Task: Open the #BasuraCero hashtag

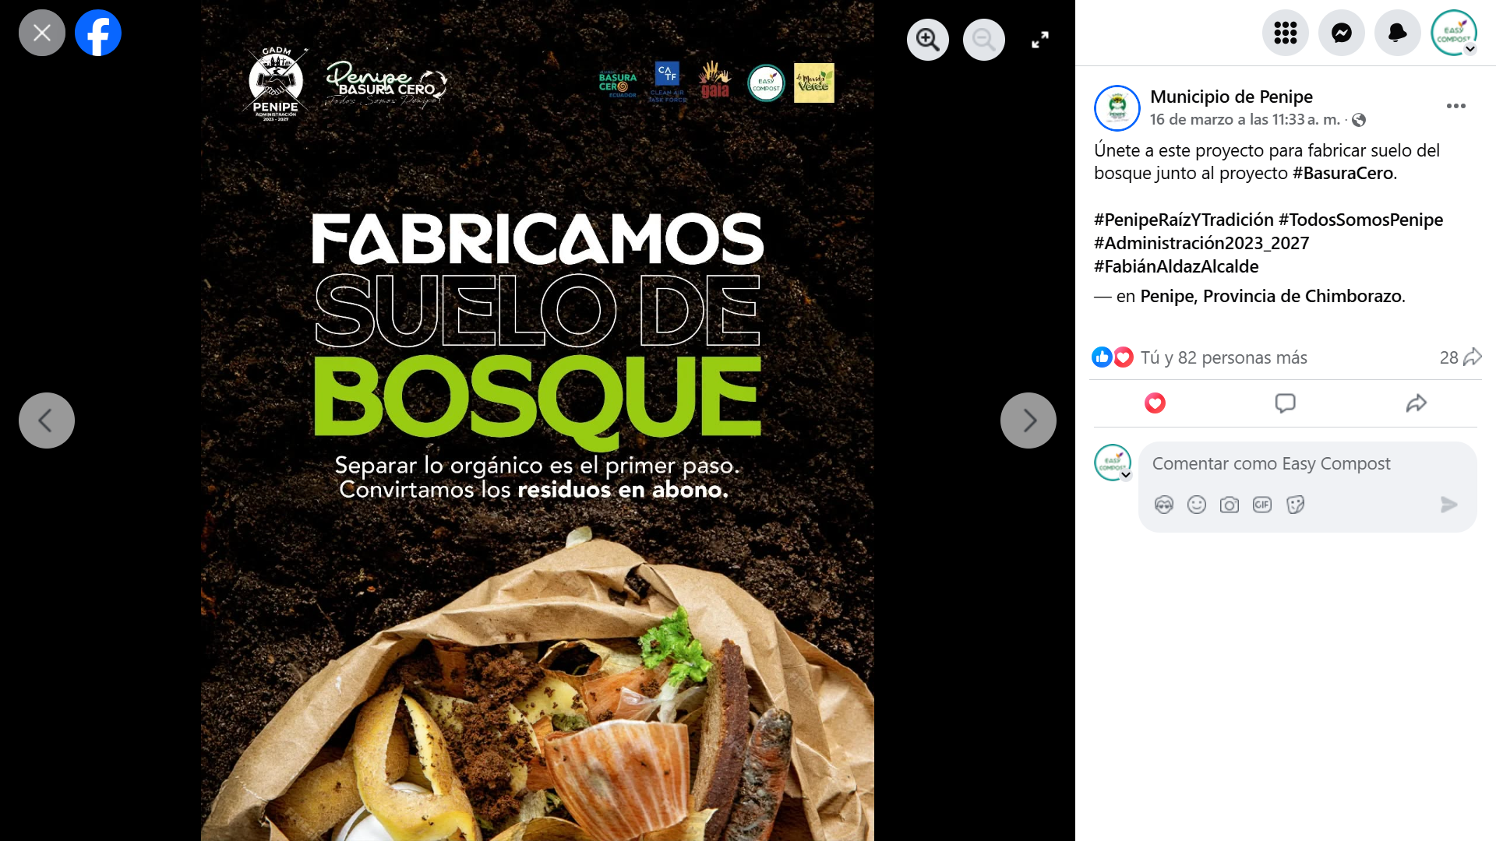Action: [1343, 173]
